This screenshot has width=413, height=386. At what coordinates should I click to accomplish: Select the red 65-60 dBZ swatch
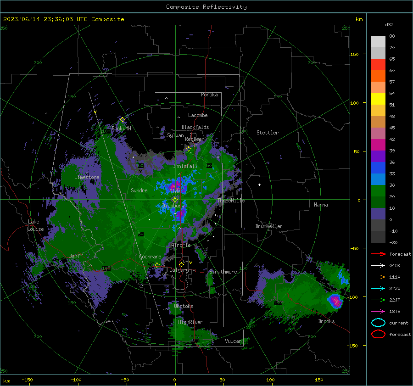[378, 65]
